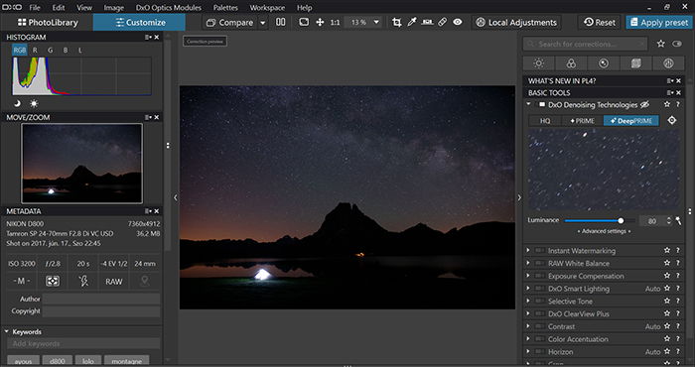This screenshot has width=695, height=367.
Task: Enable Exposure Compensation switch
Action: click(539, 276)
